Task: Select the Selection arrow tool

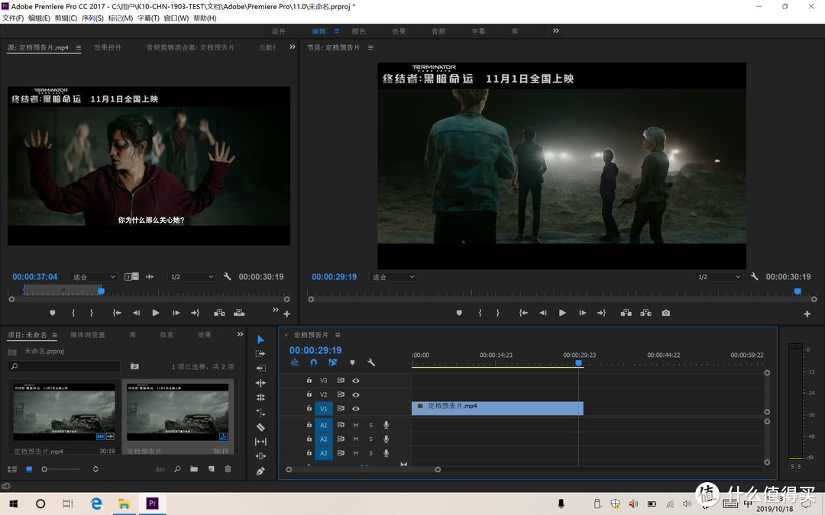Action: click(260, 340)
